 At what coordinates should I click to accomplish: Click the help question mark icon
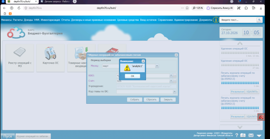click(237, 135)
